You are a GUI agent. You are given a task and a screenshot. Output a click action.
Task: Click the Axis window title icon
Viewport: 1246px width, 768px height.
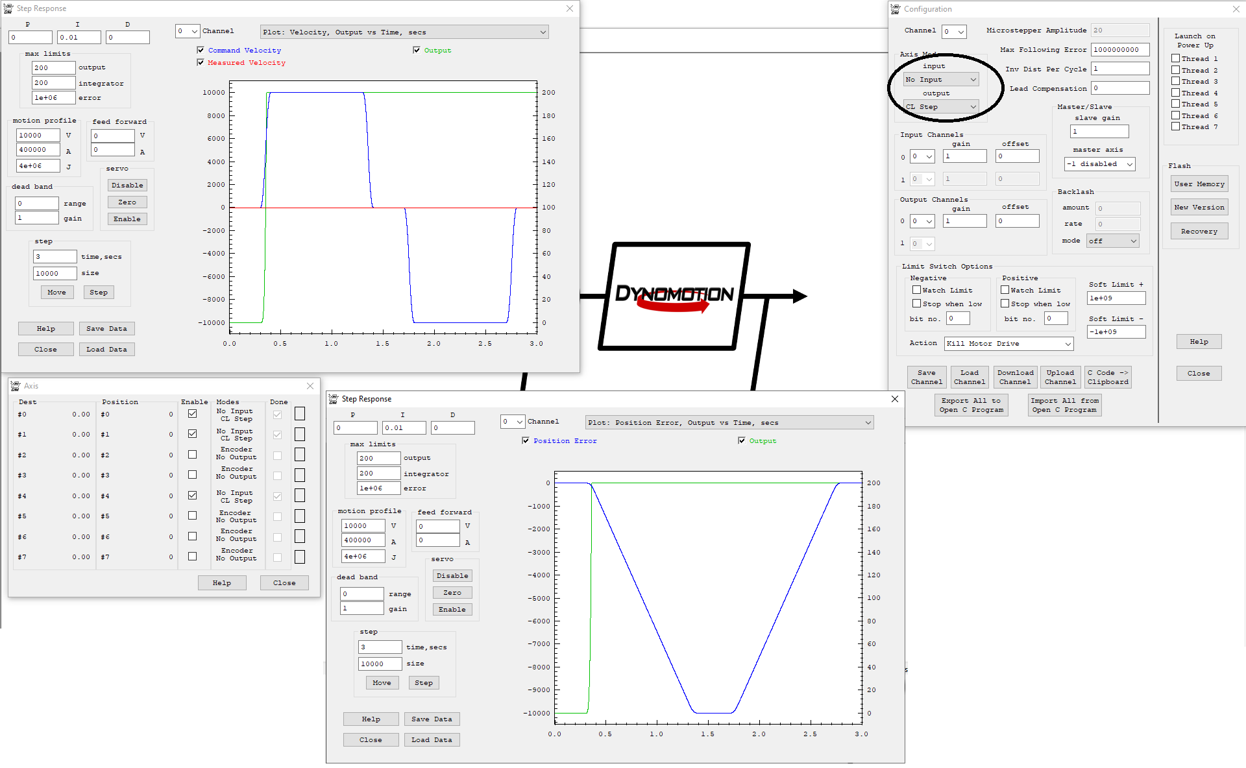pos(16,386)
